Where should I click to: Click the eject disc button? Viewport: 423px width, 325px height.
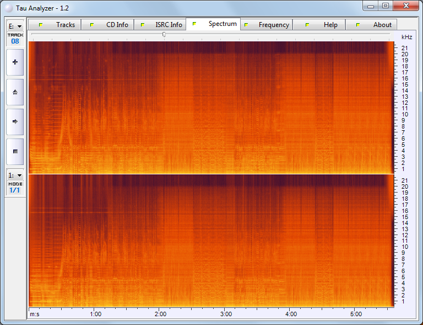pos(15,92)
